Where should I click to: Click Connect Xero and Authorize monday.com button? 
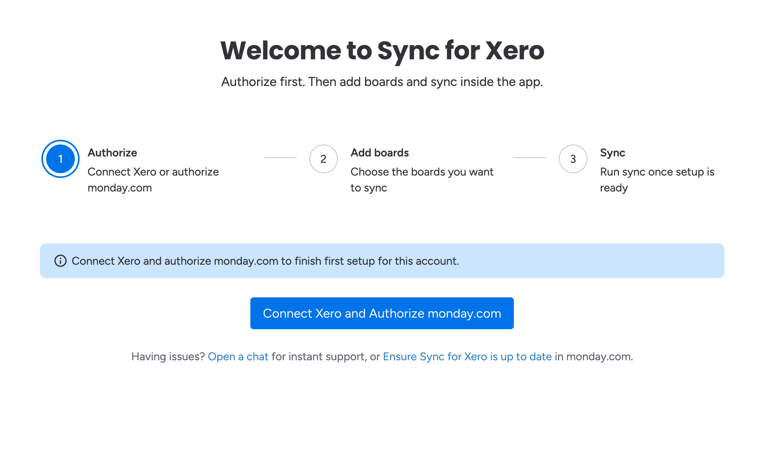coord(382,313)
